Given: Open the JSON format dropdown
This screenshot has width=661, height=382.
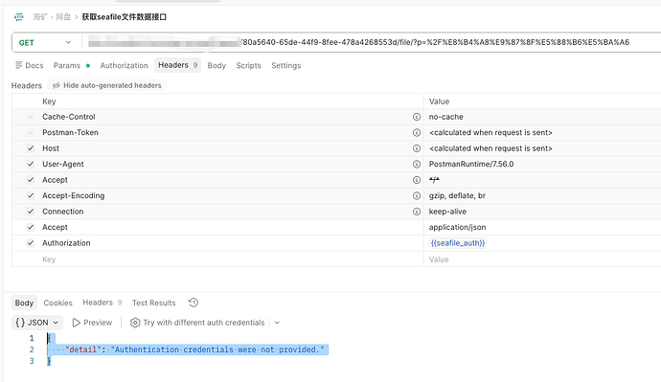Looking at the screenshot, I should click(x=37, y=323).
